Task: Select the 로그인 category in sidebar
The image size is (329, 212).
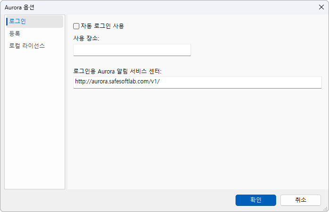Action: (34, 21)
